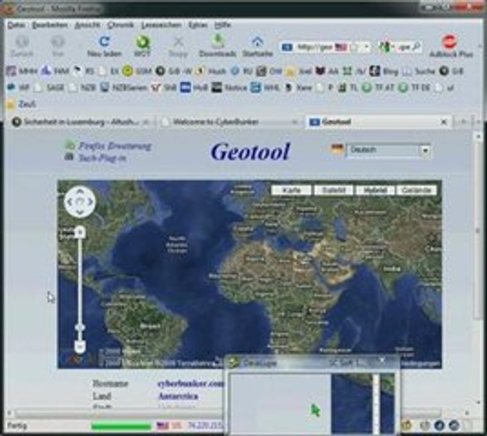Screen dimensions: 487x436
Task: Click the US flag in status bar
Action: 162,425
